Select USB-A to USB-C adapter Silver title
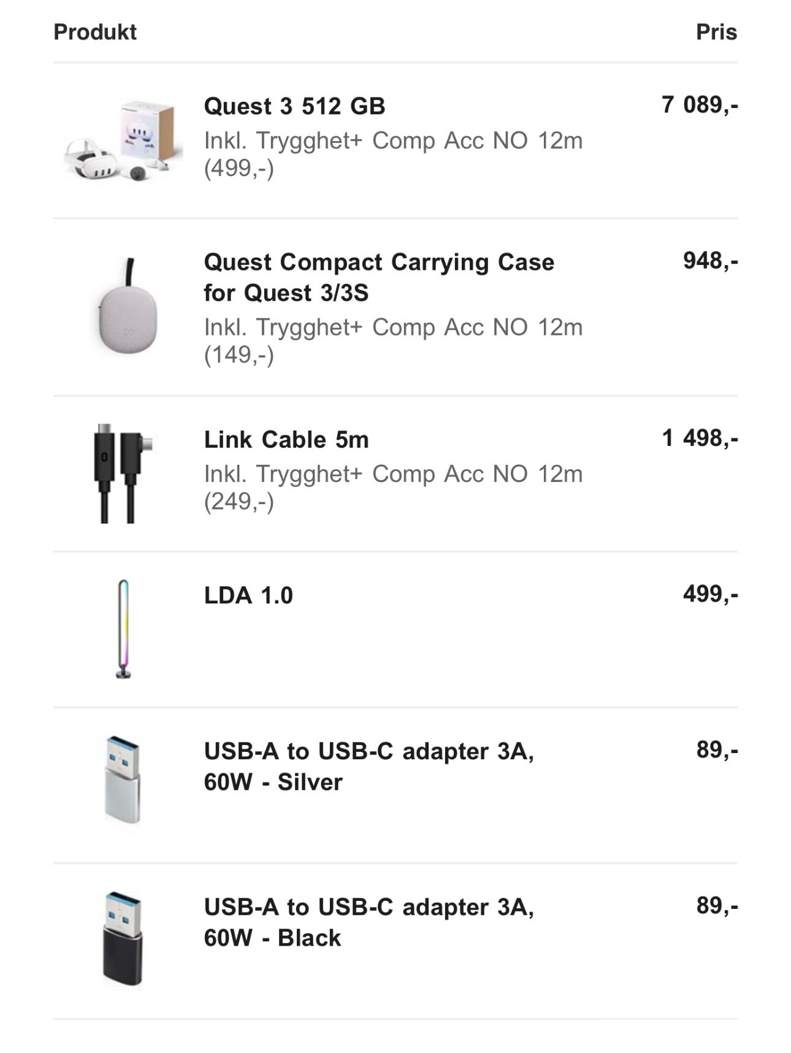Viewport: 791px width, 1053px height. pyautogui.click(x=369, y=767)
